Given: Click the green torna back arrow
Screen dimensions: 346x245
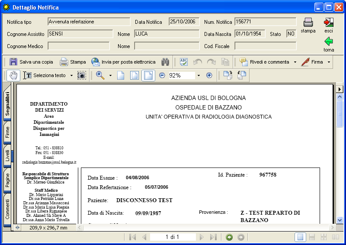Looking at the screenshot, I should pyautogui.click(x=329, y=42).
